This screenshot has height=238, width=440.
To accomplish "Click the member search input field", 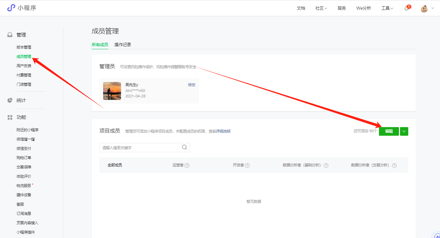I will coord(141,148).
